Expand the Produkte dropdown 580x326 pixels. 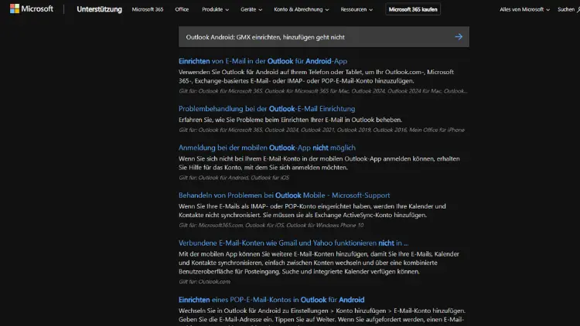click(215, 9)
